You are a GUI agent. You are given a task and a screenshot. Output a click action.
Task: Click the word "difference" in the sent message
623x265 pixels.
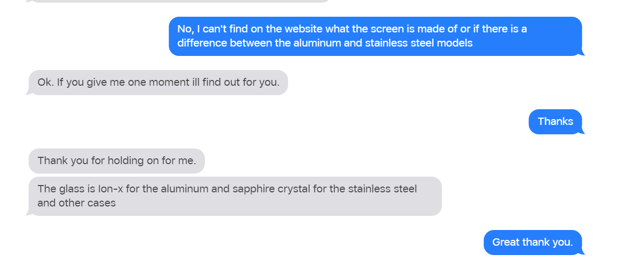tap(202, 43)
